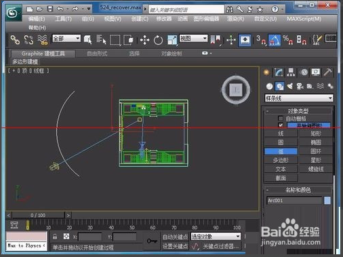Viewport: 343px width, 257px height.
Task: Uncheck the 开始新图形 checkbox
Action: coord(281,125)
